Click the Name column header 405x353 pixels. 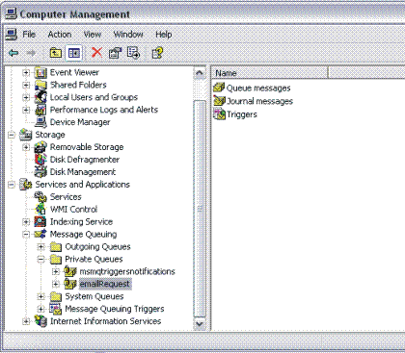point(270,73)
